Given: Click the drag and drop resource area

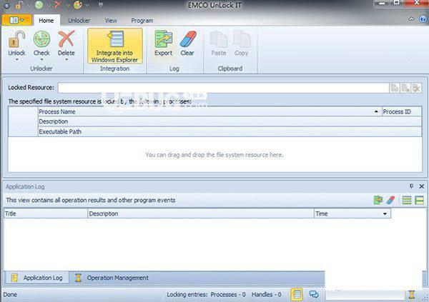Looking at the screenshot, I should [214, 155].
